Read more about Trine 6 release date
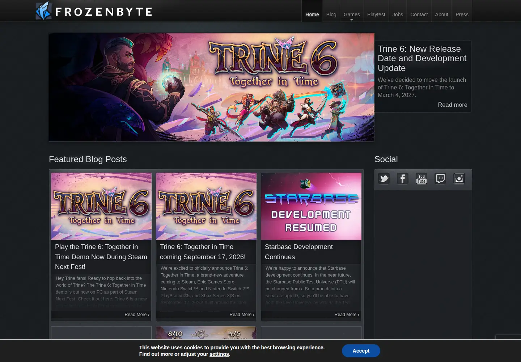Image resolution: width=521 pixels, height=362 pixels. [x=453, y=105]
